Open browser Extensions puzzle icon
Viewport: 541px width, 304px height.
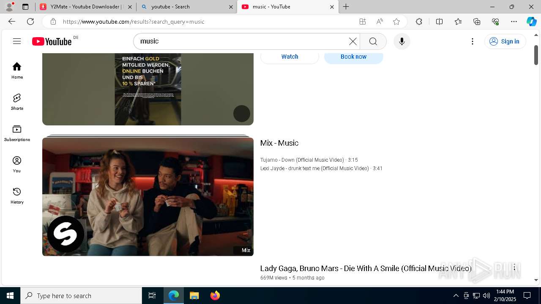419,22
